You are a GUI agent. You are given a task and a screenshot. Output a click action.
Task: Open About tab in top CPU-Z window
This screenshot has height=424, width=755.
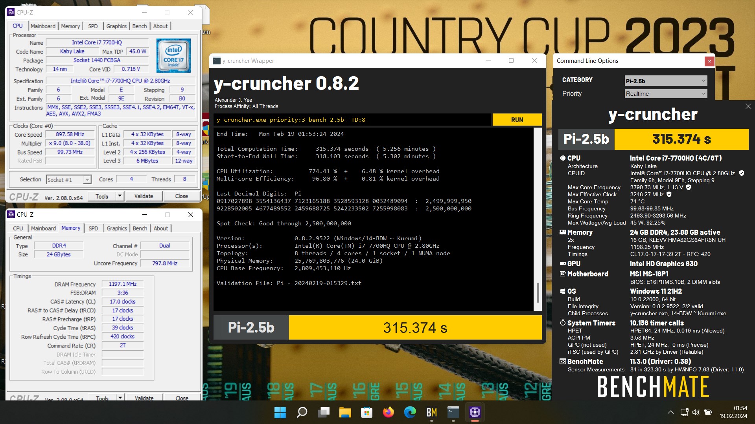[x=160, y=26]
